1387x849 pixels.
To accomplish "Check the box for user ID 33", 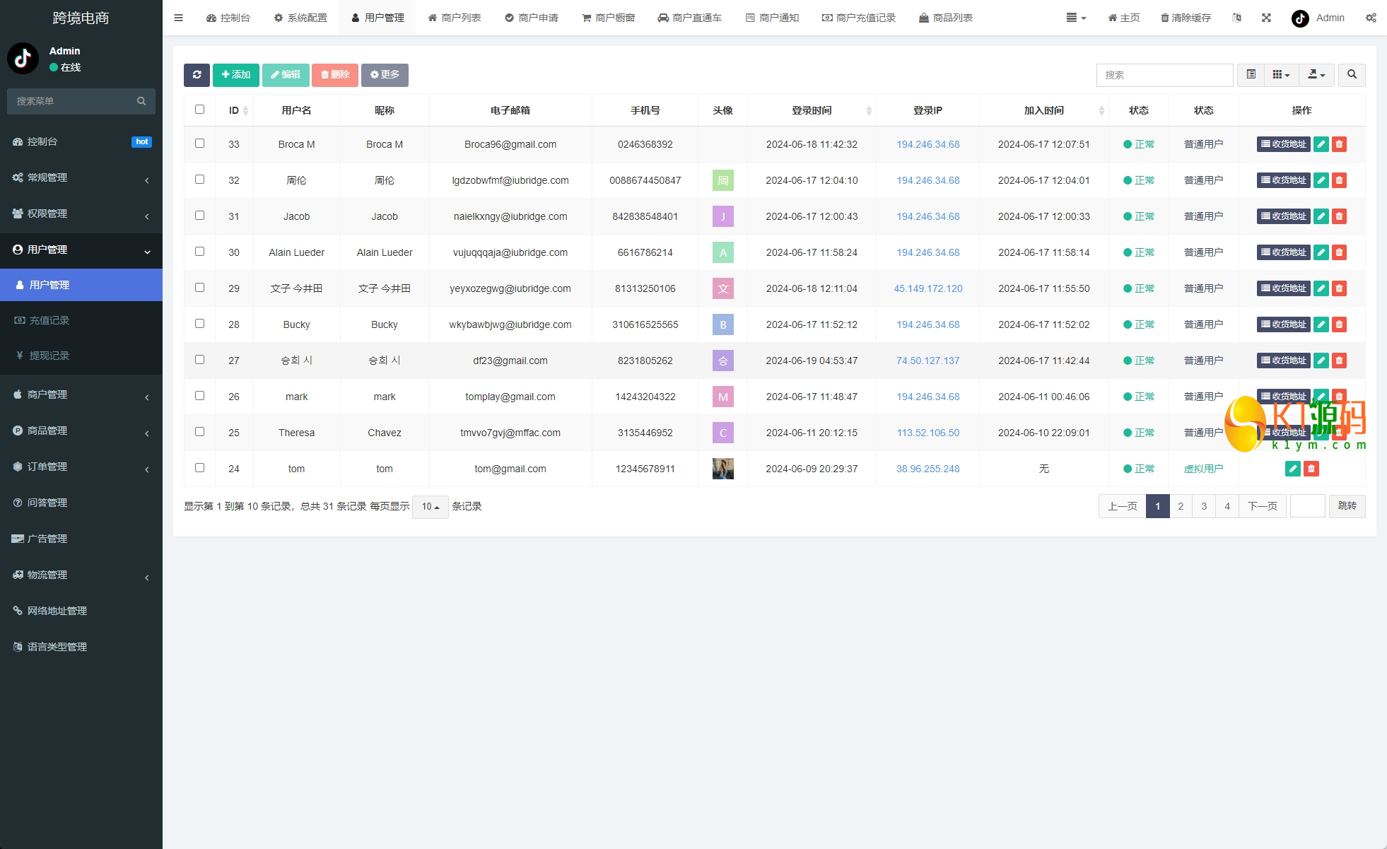I will tap(199, 144).
